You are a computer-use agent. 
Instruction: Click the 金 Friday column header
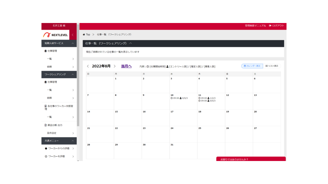point(239,74)
